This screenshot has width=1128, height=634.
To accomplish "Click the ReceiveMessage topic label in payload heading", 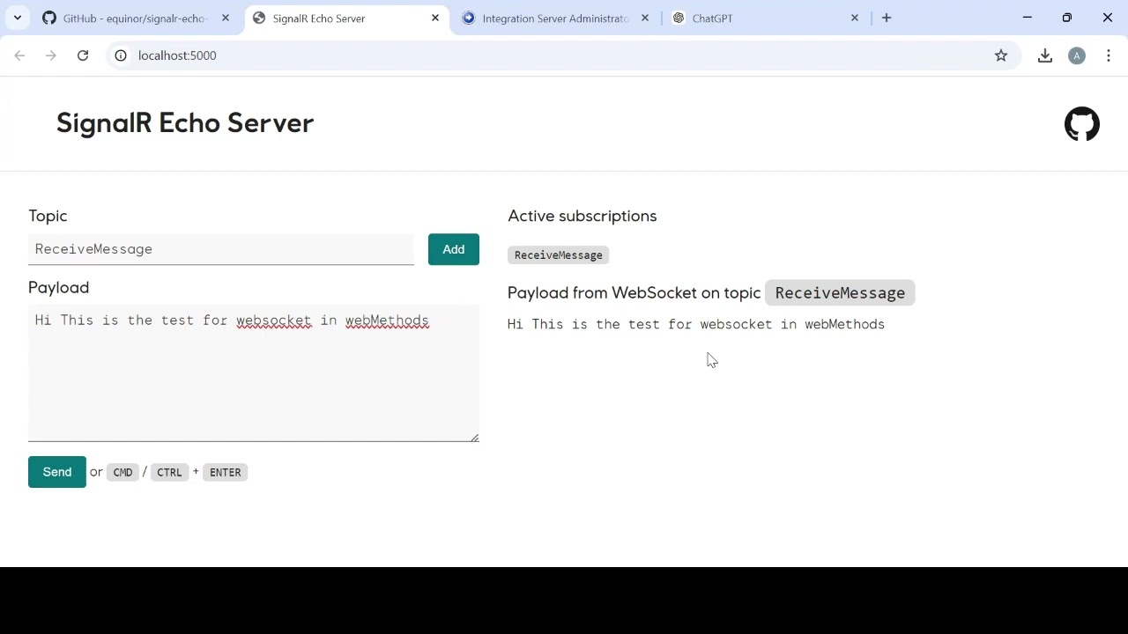I will (840, 293).
